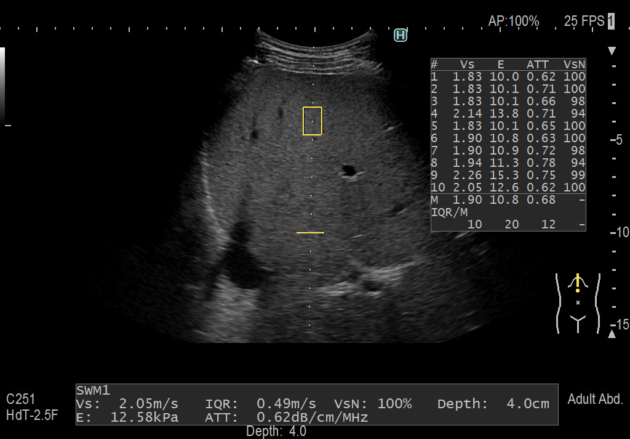Click the yellow horizontal focus line marker
Screen dimensions: 630x439
310,233
